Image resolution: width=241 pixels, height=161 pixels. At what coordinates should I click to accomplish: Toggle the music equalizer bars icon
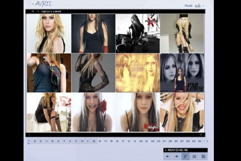click(198, 6)
